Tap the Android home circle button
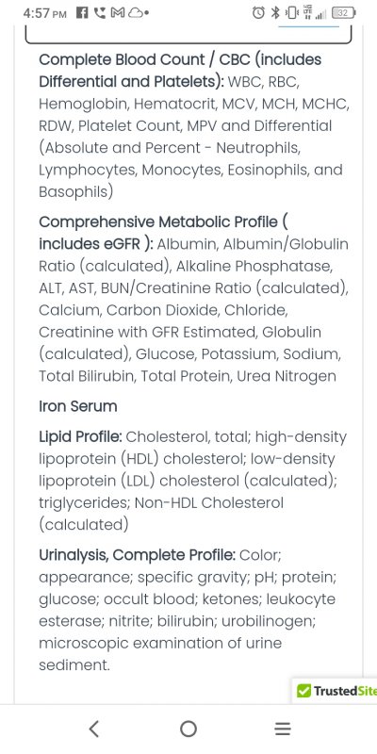Viewport: 377px width, 754px height. 188,729
